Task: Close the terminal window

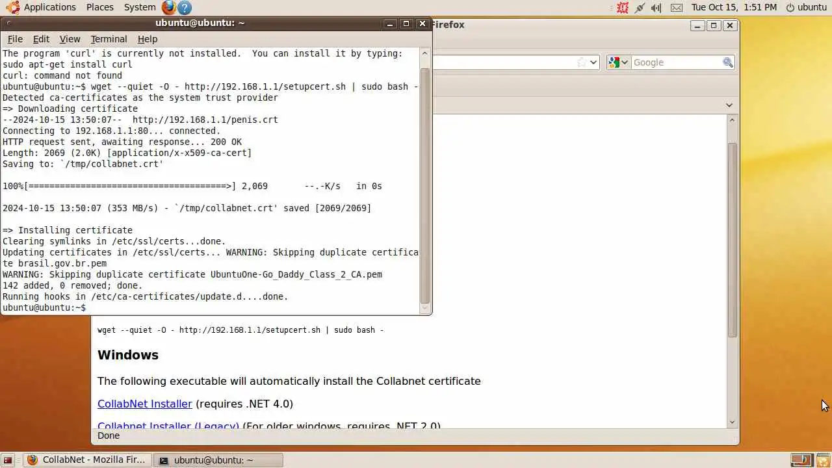Action: [x=422, y=23]
